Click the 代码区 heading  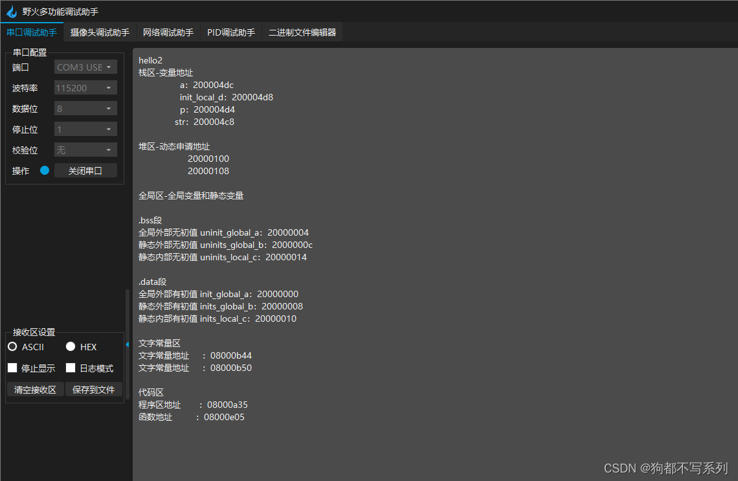(x=151, y=392)
